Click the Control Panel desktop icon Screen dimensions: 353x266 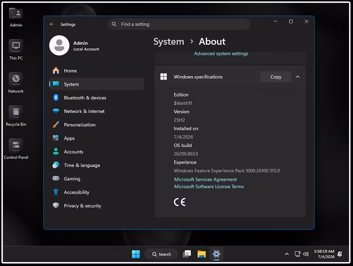[x=16, y=149]
